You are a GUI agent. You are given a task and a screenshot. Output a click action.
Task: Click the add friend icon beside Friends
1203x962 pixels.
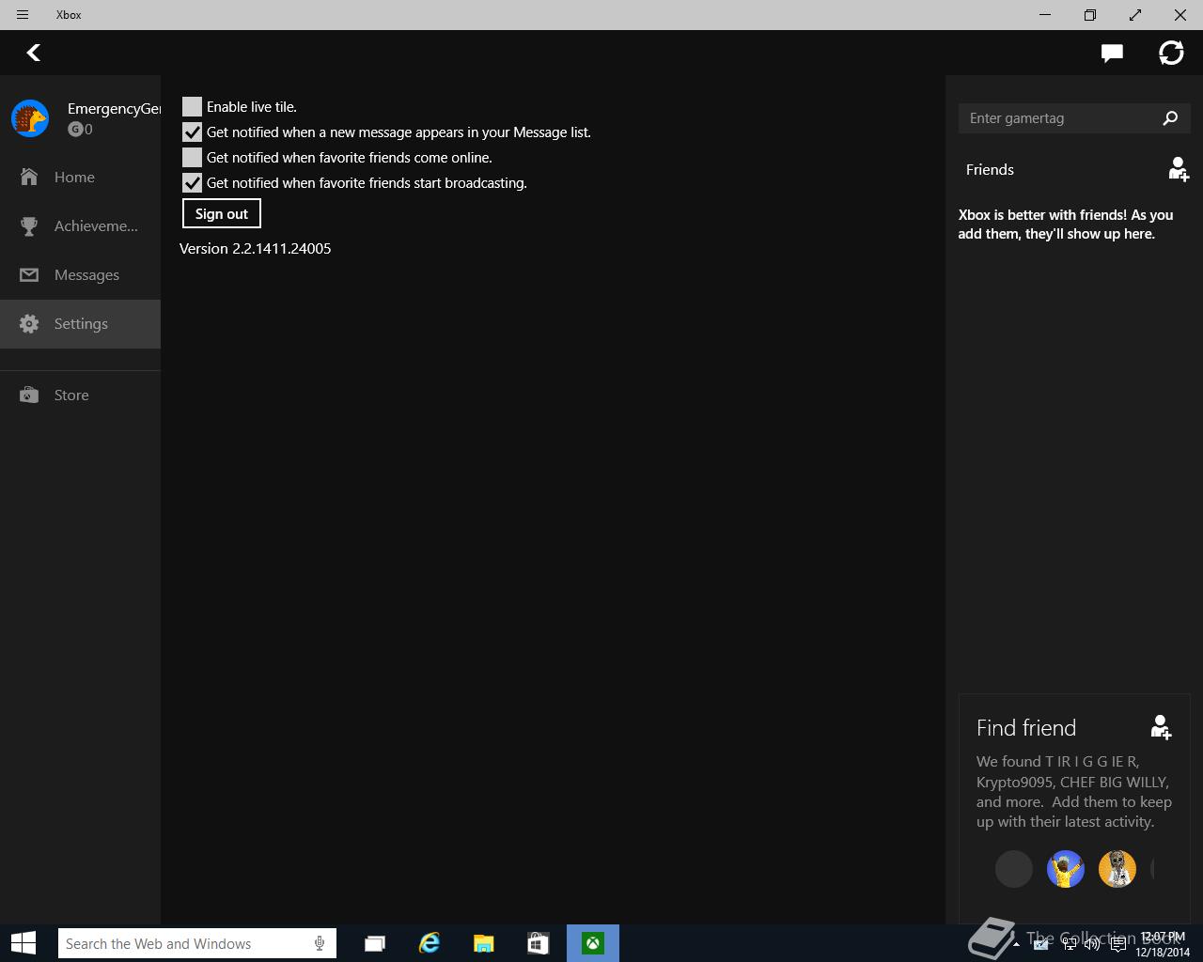point(1179,170)
